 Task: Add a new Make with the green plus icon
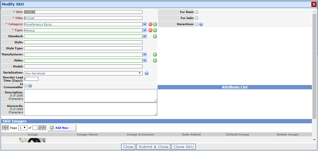[x=155, y=61]
